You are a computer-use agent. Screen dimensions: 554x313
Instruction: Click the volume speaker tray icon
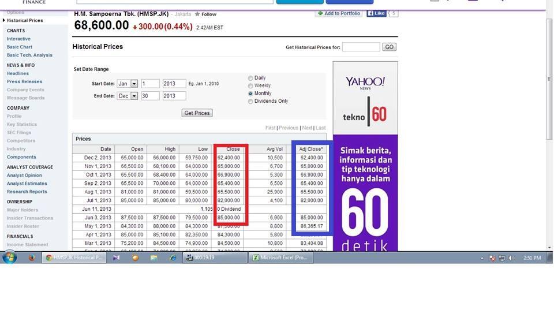pyautogui.click(x=511, y=258)
